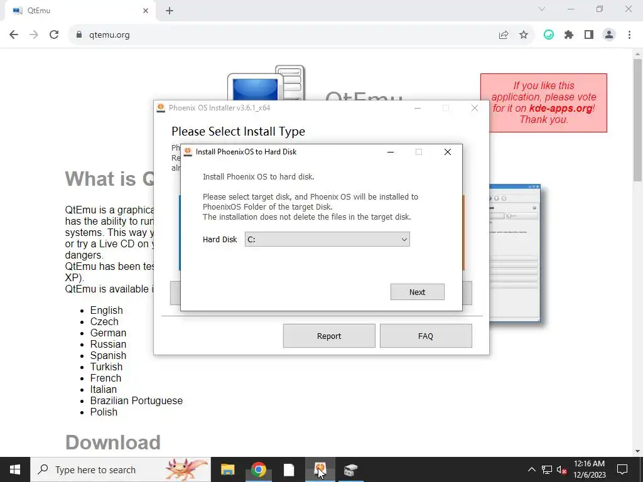
Task: Minimize the Phoenix OS Installer window
Action: point(418,108)
